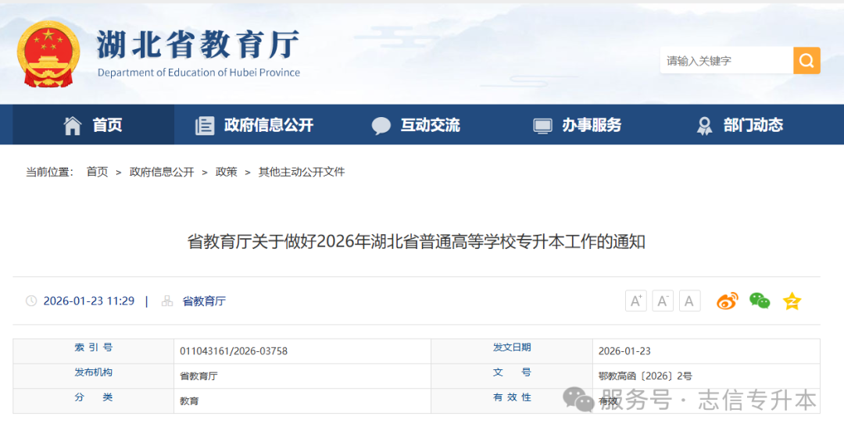Viewport: 844px width, 434px height.
Task: Open the 首页 navigation tab
Action: click(93, 125)
